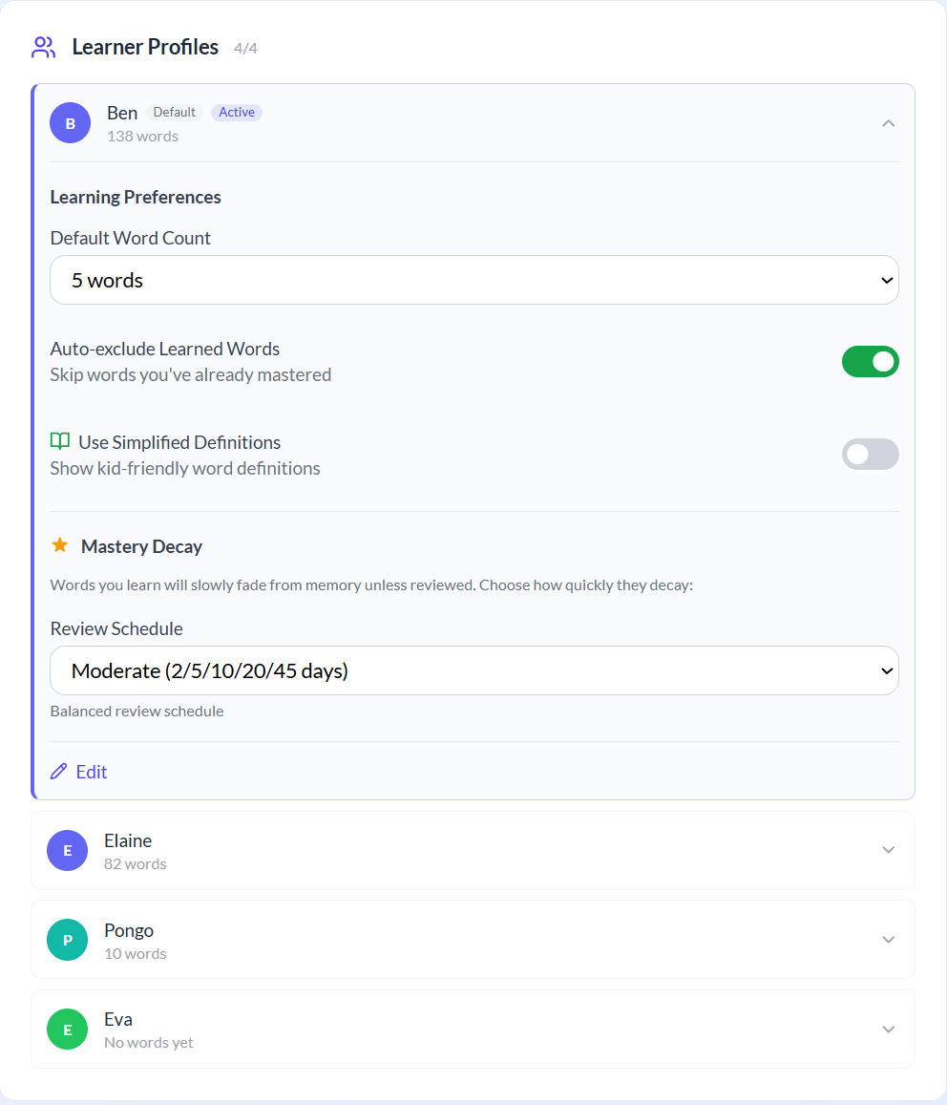The width and height of the screenshot is (947, 1105).
Task: Expand Pongo's profile row
Action: click(888, 939)
